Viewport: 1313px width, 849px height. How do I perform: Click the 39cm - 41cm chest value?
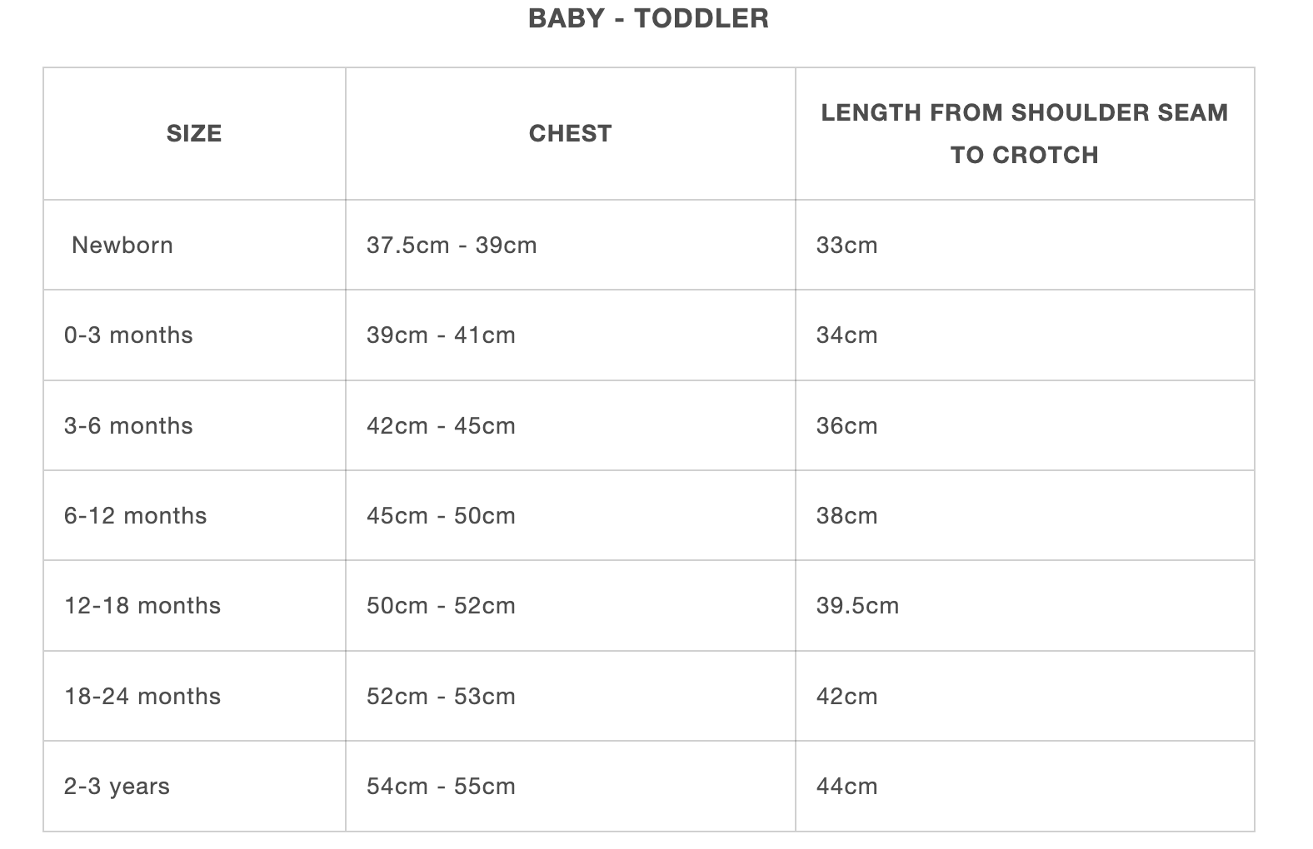(x=441, y=335)
